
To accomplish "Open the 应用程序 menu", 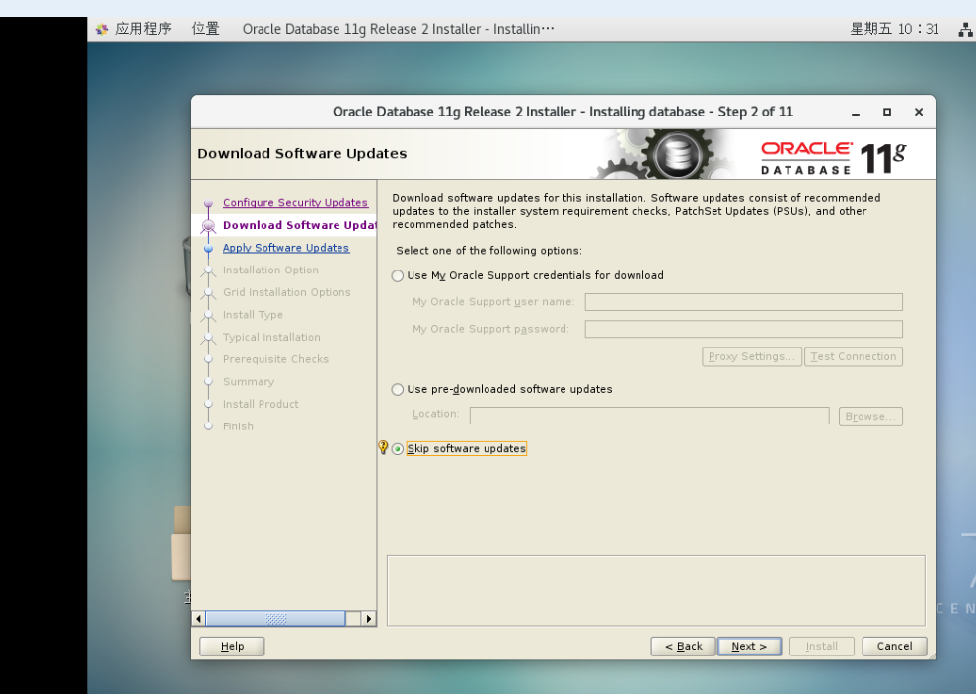I will (143, 29).
